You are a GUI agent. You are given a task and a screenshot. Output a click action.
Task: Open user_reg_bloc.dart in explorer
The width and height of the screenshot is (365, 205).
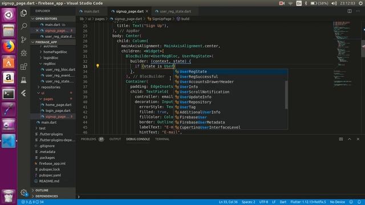coord(60,69)
